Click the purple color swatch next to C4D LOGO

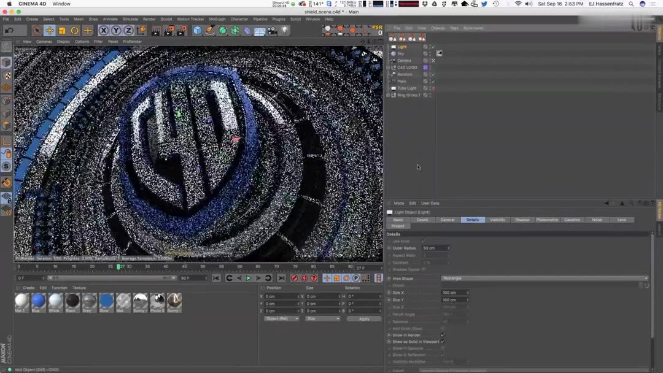425,67
